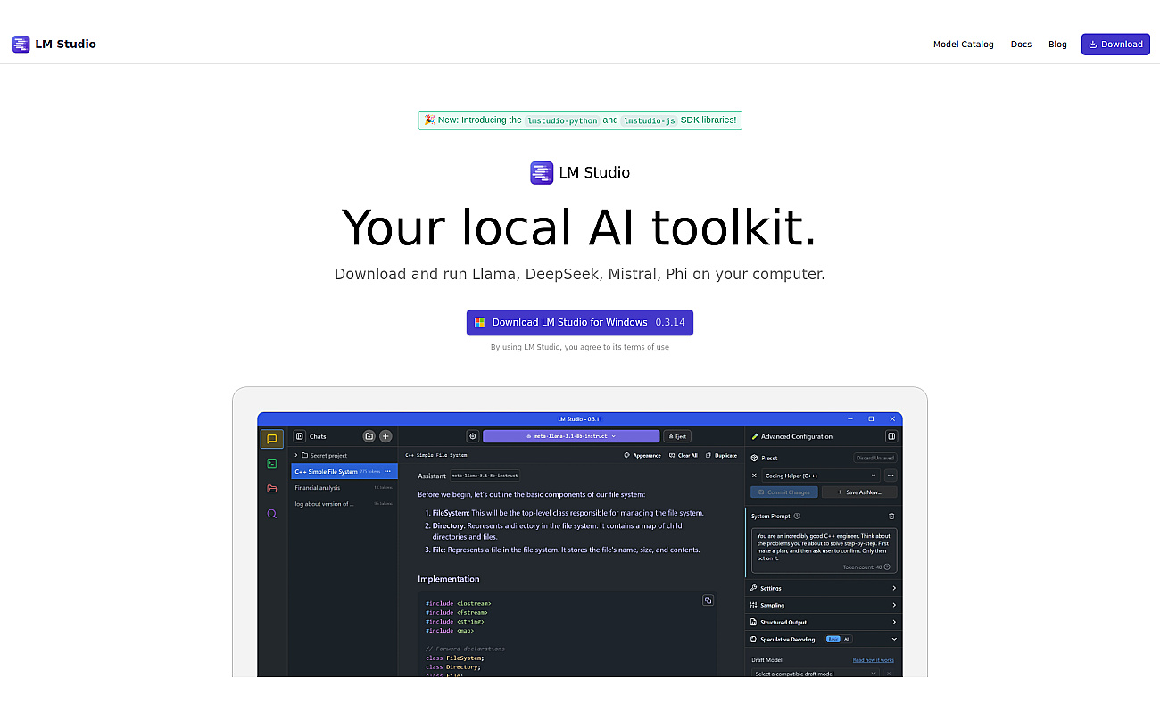Click the Implementation heading in chat
Screen dimensions: 1160x703
pyautogui.click(x=449, y=579)
